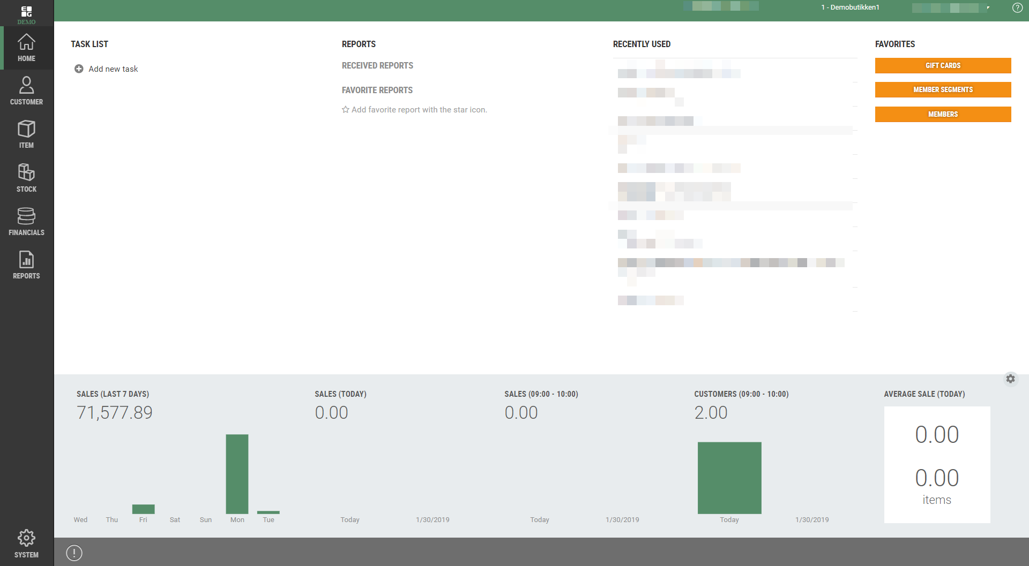
Task: Click the Gift Cards favorite button
Action: coord(943,65)
